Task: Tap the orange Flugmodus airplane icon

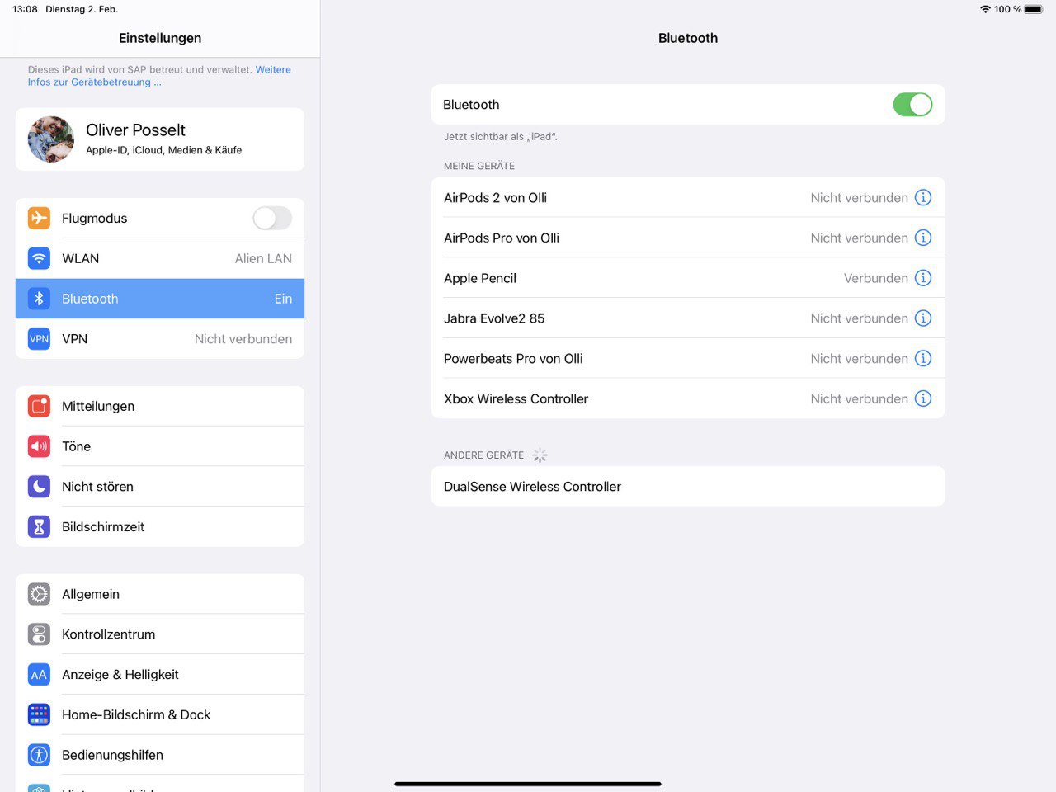Action: 39,218
